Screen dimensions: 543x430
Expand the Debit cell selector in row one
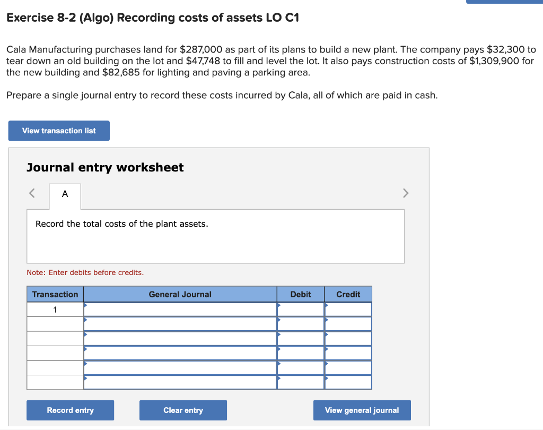[x=300, y=308]
